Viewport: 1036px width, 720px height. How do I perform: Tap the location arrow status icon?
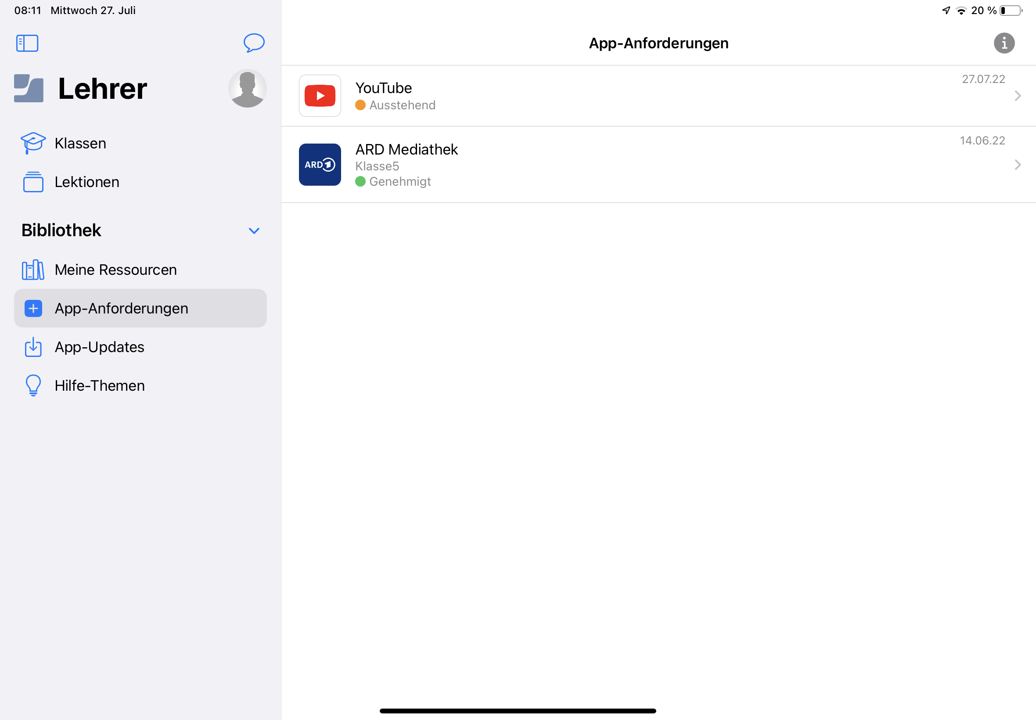(946, 11)
